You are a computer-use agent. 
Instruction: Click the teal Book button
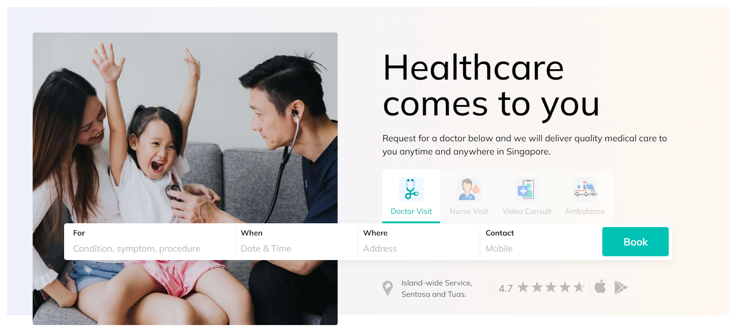click(x=635, y=242)
